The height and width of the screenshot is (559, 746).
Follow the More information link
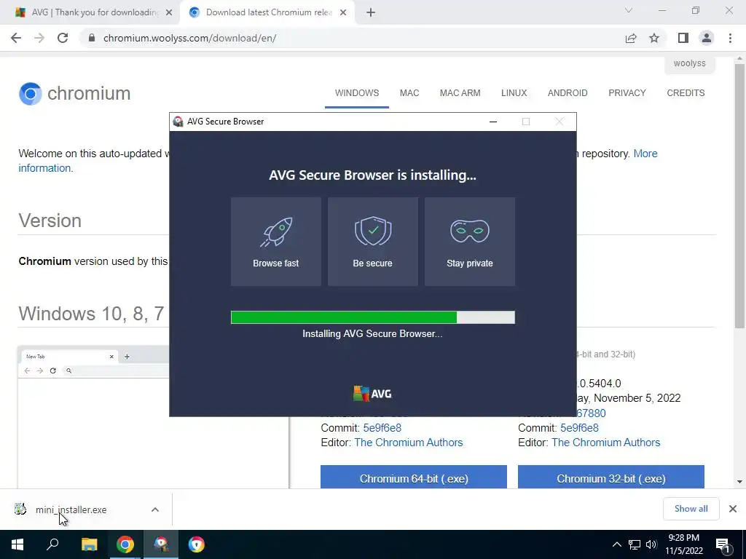pyautogui.click(x=645, y=154)
